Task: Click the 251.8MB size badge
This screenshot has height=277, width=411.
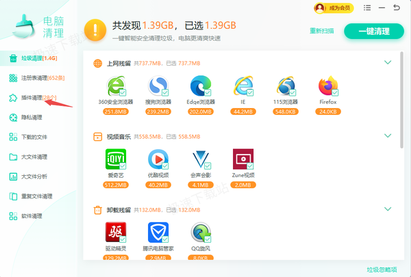Action: pyautogui.click(x=116, y=111)
